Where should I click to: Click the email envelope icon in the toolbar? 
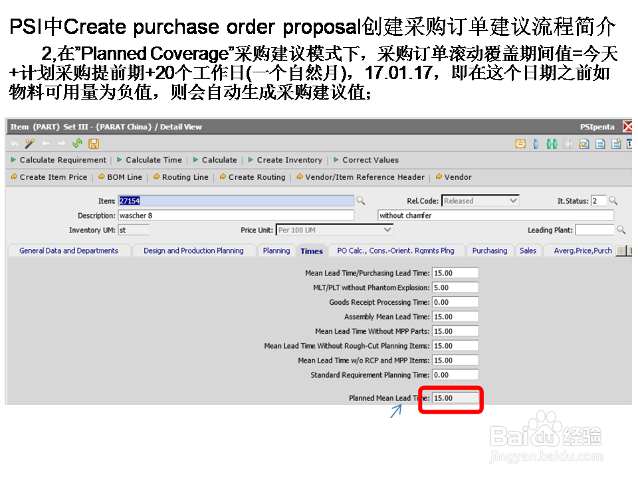[x=520, y=144]
